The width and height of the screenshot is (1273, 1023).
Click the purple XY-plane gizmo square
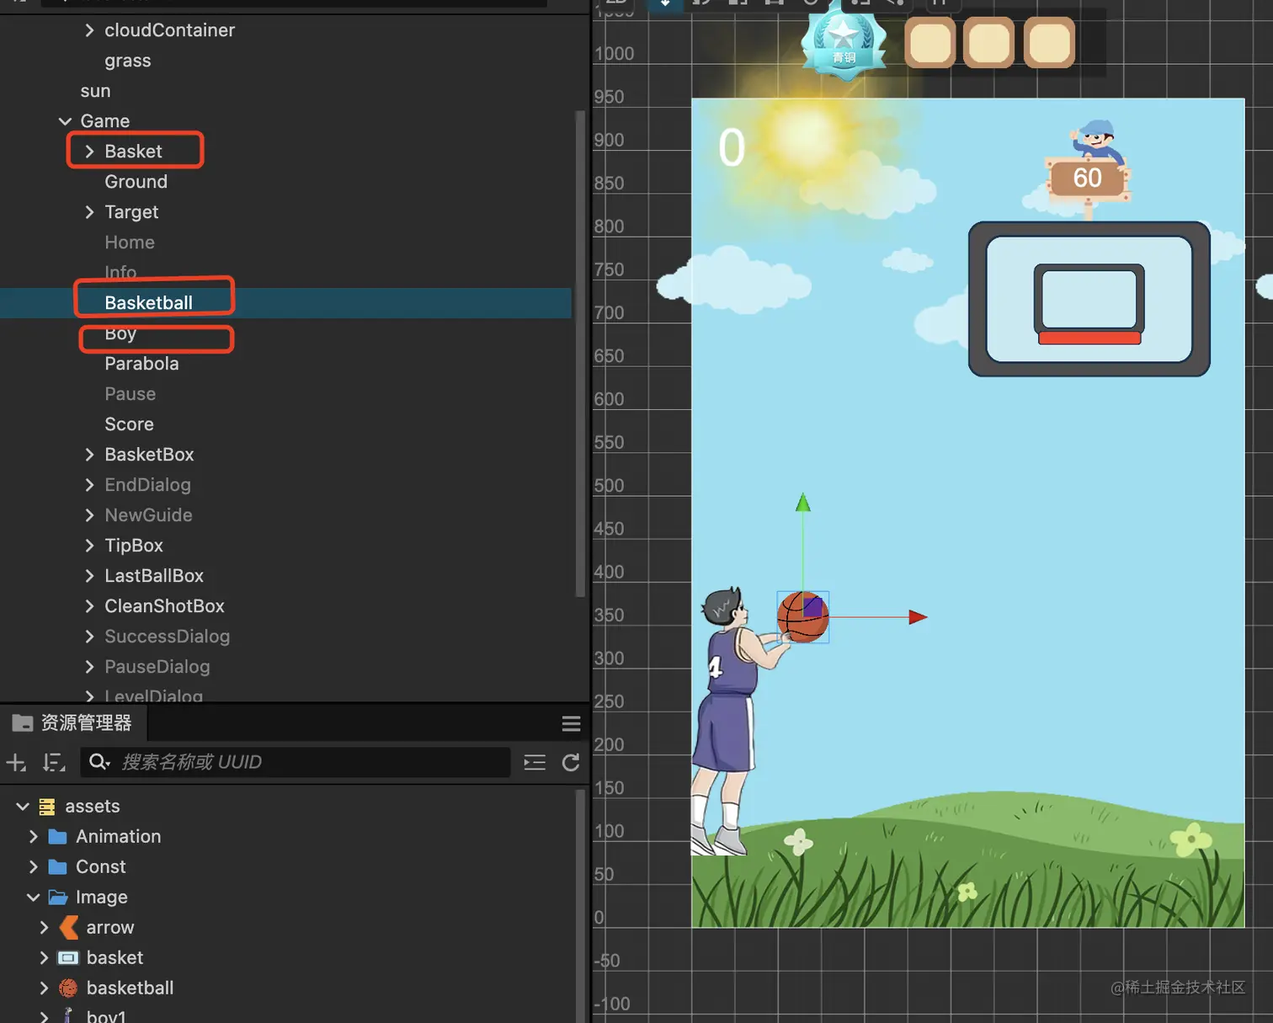(x=812, y=606)
